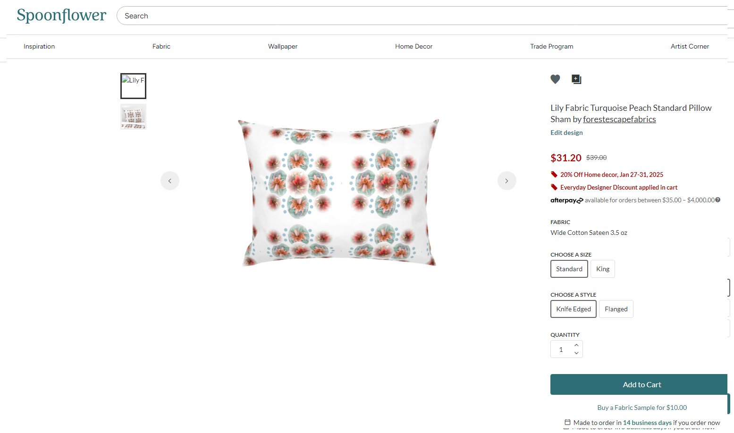
Task: Select the King size option
Action: tap(602, 269)
